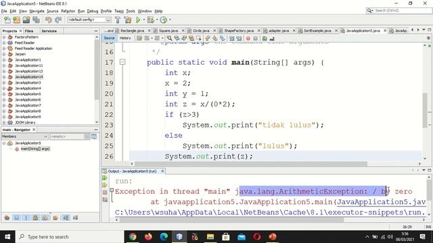Toggle Show Non-Public Members filter in Navigator
433x243 pixels.
point(36,217)
